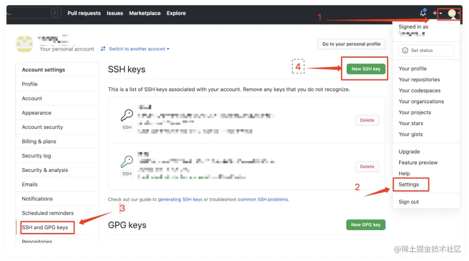Open Your repositories
The width and height of the screenshot is (469, 261).
pos(419,79)
